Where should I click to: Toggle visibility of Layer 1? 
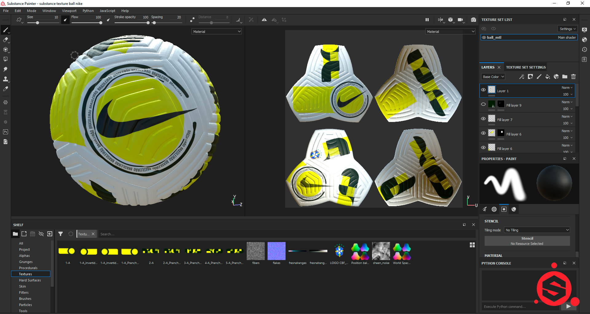point(483,90)
